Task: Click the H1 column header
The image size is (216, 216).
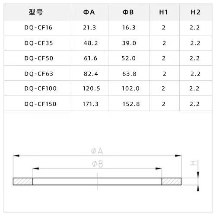Action: click(x=163, y=12)
